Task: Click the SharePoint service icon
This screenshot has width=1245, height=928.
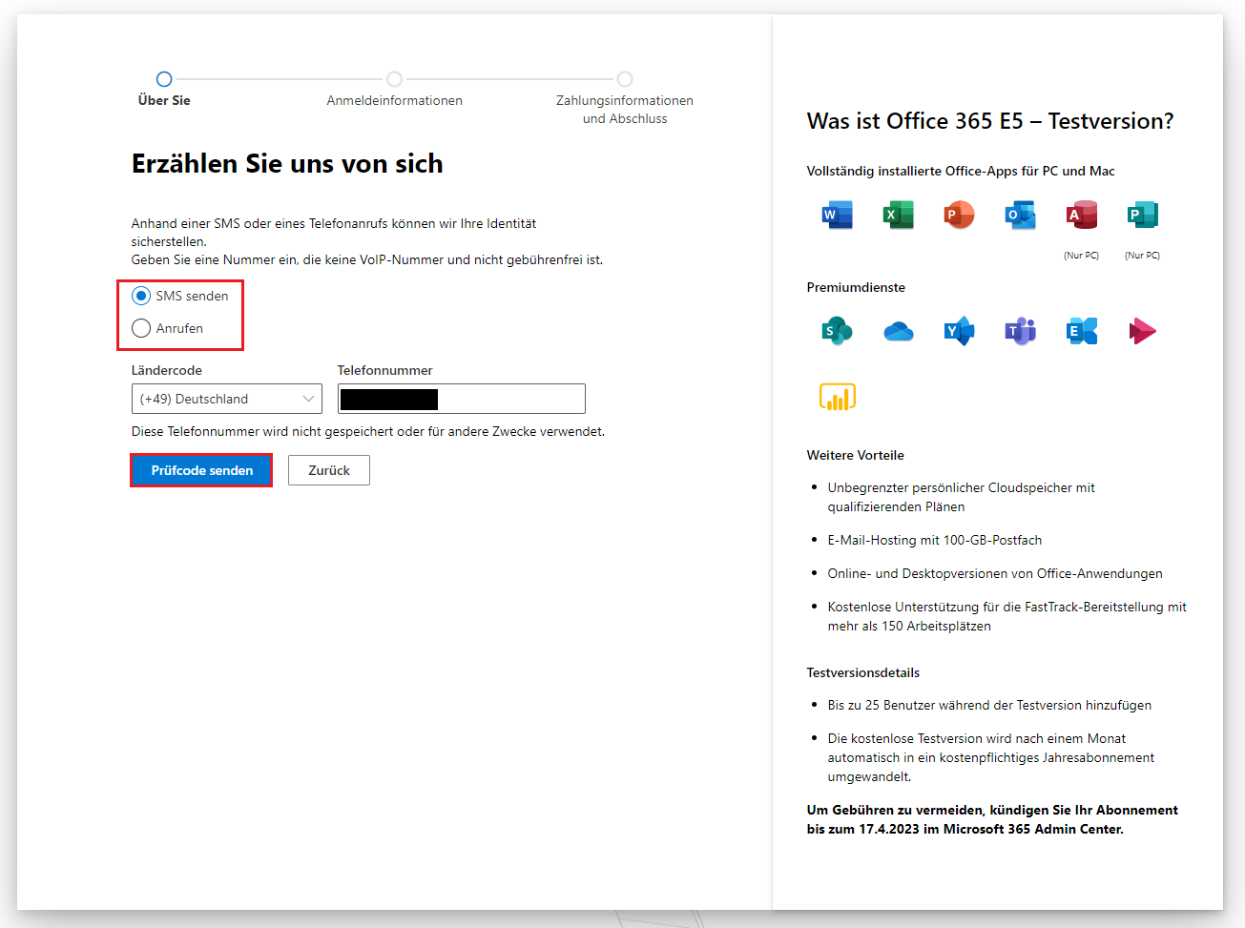Action: (837, 331)
